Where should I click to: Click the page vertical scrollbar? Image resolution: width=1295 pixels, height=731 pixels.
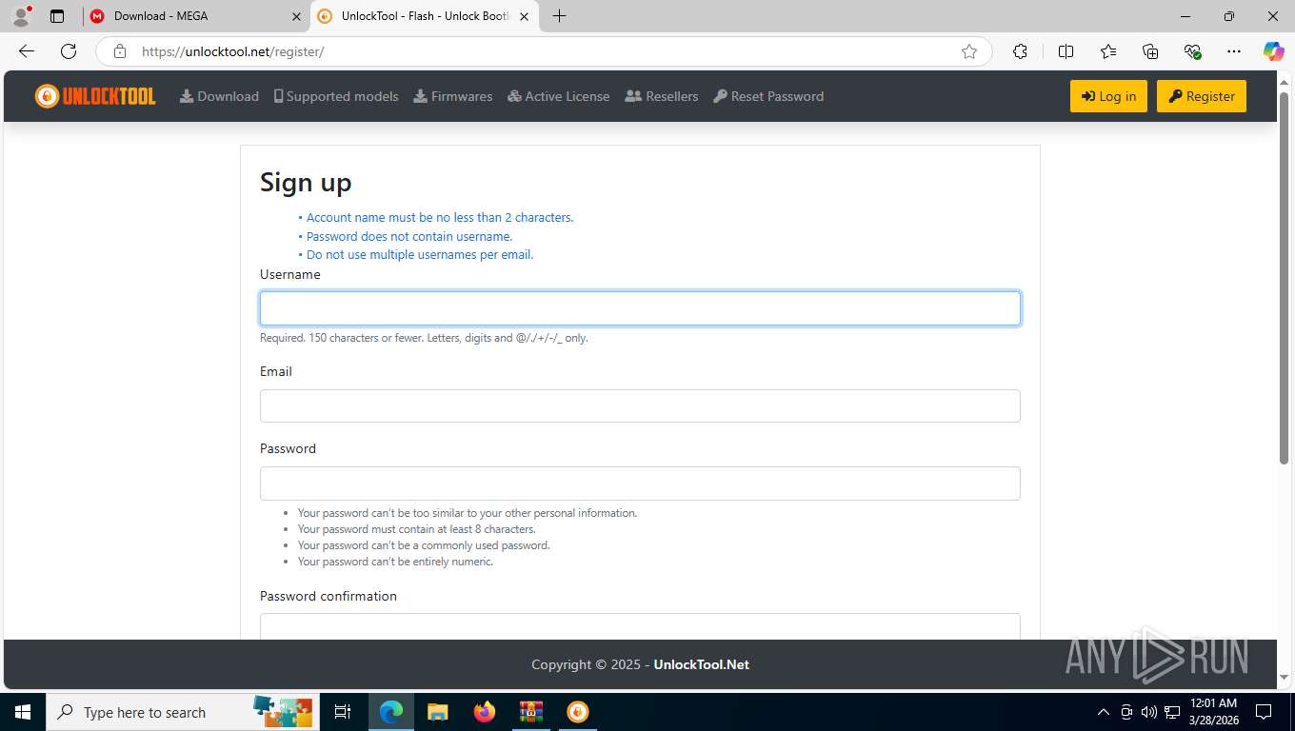pos(1284,278)
